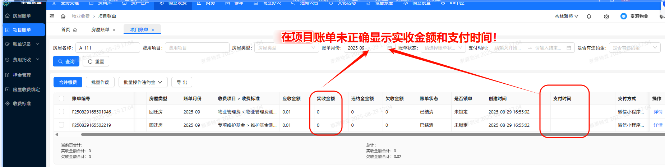Viewport: 665px width, 167px height.
Task: Click the 创建时间 column header
Action: click(498, 98)
